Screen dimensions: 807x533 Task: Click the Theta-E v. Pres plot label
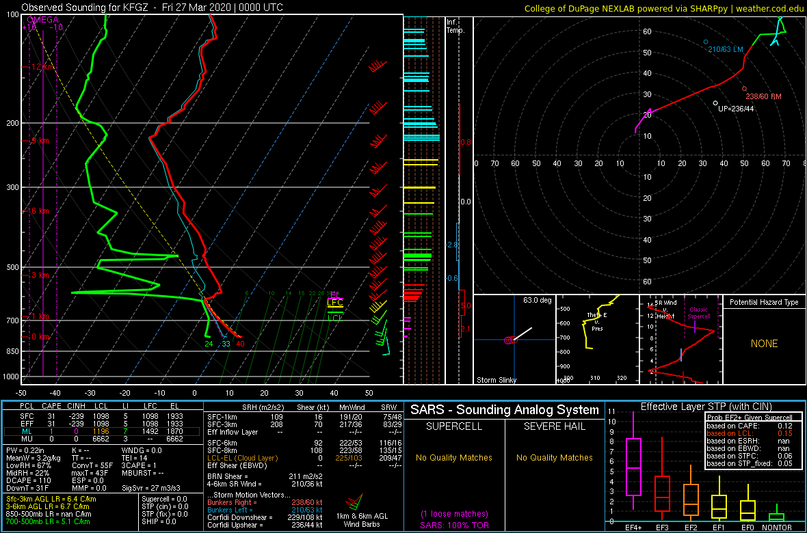point(596,321)
